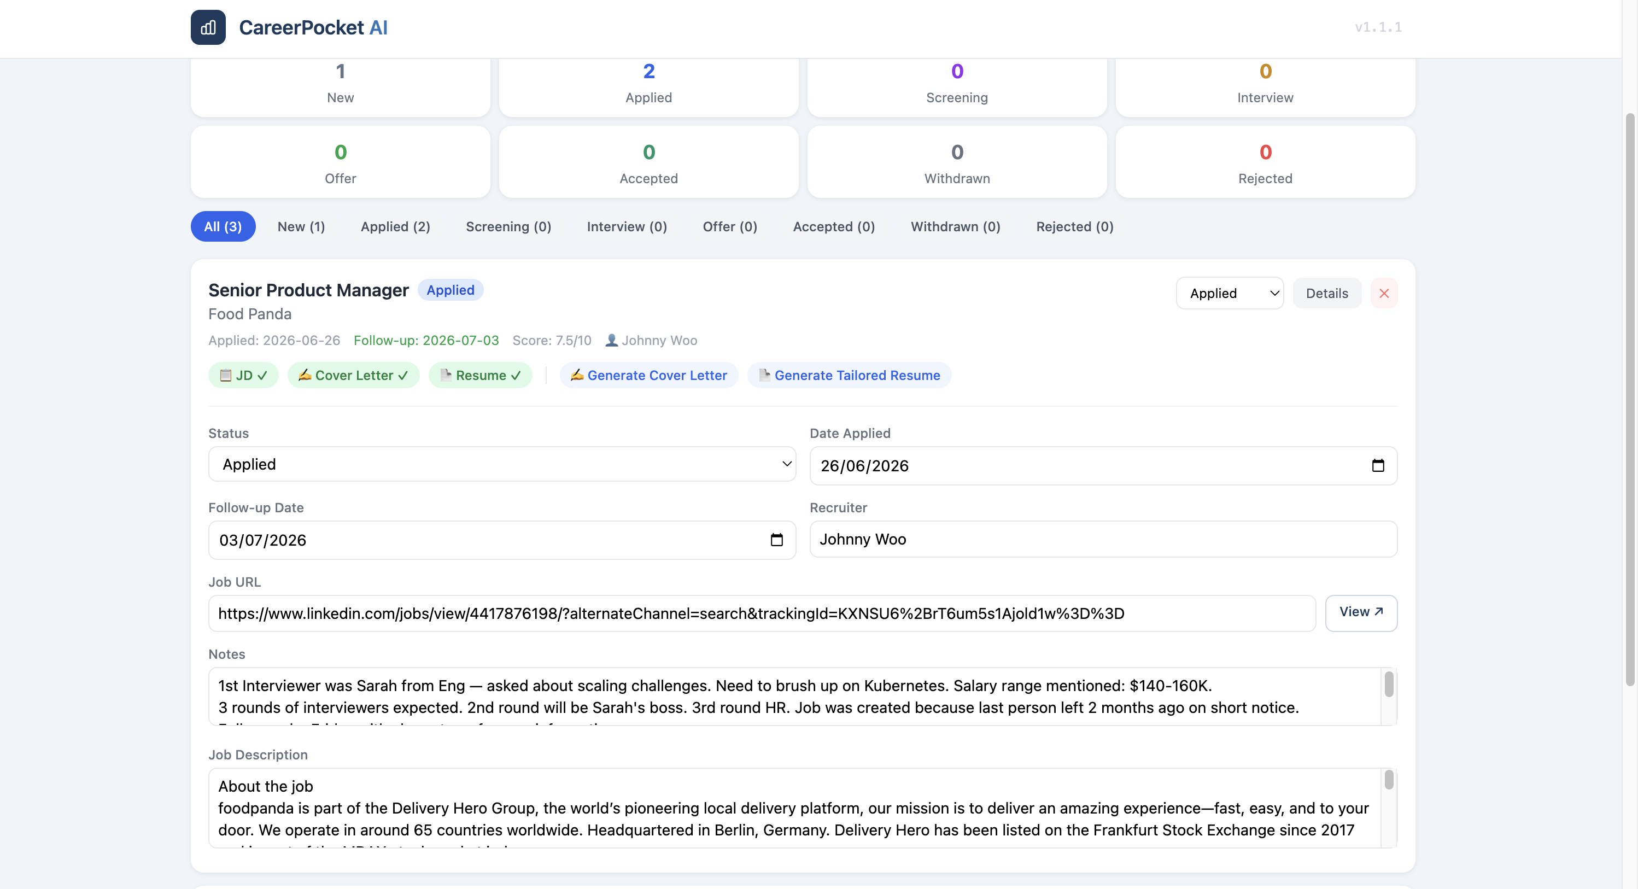Image resolution: width=1638 pixels, height=889 pixels.
Task: Open the Follow-up Date calendar picker
Action: [776, 540]
